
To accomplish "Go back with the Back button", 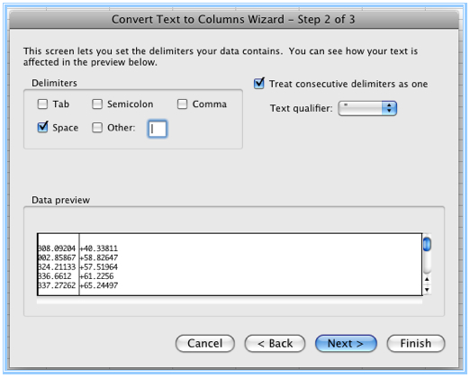I will (275, 344).
